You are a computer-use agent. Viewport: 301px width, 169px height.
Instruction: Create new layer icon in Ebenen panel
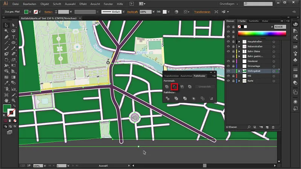tap(267, 127)
